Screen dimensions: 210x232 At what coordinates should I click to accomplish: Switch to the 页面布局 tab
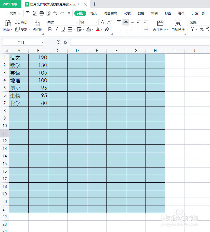(111, 13)
